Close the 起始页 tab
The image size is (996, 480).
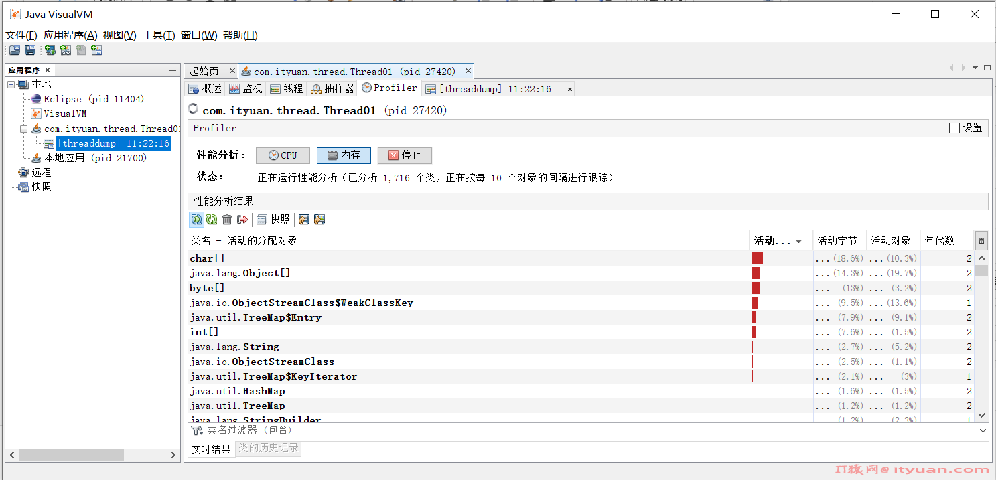232,71
